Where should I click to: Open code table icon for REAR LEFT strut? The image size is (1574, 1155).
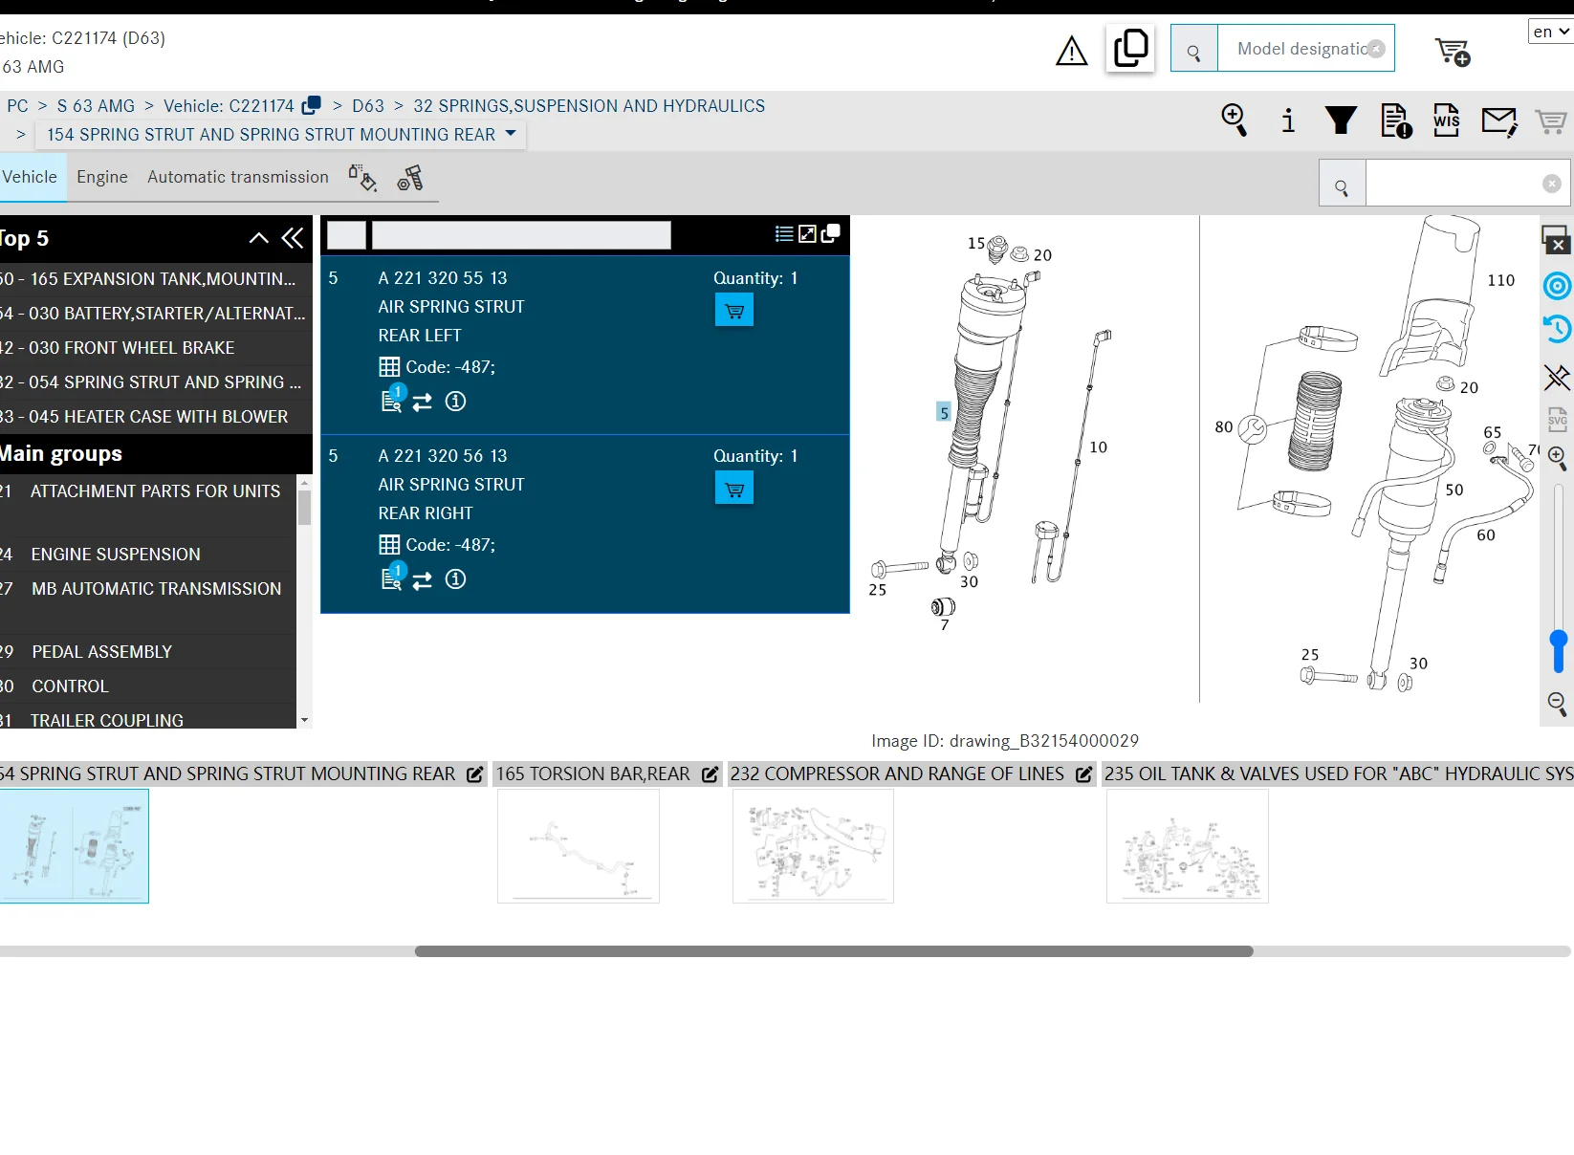tap(389, 367)
